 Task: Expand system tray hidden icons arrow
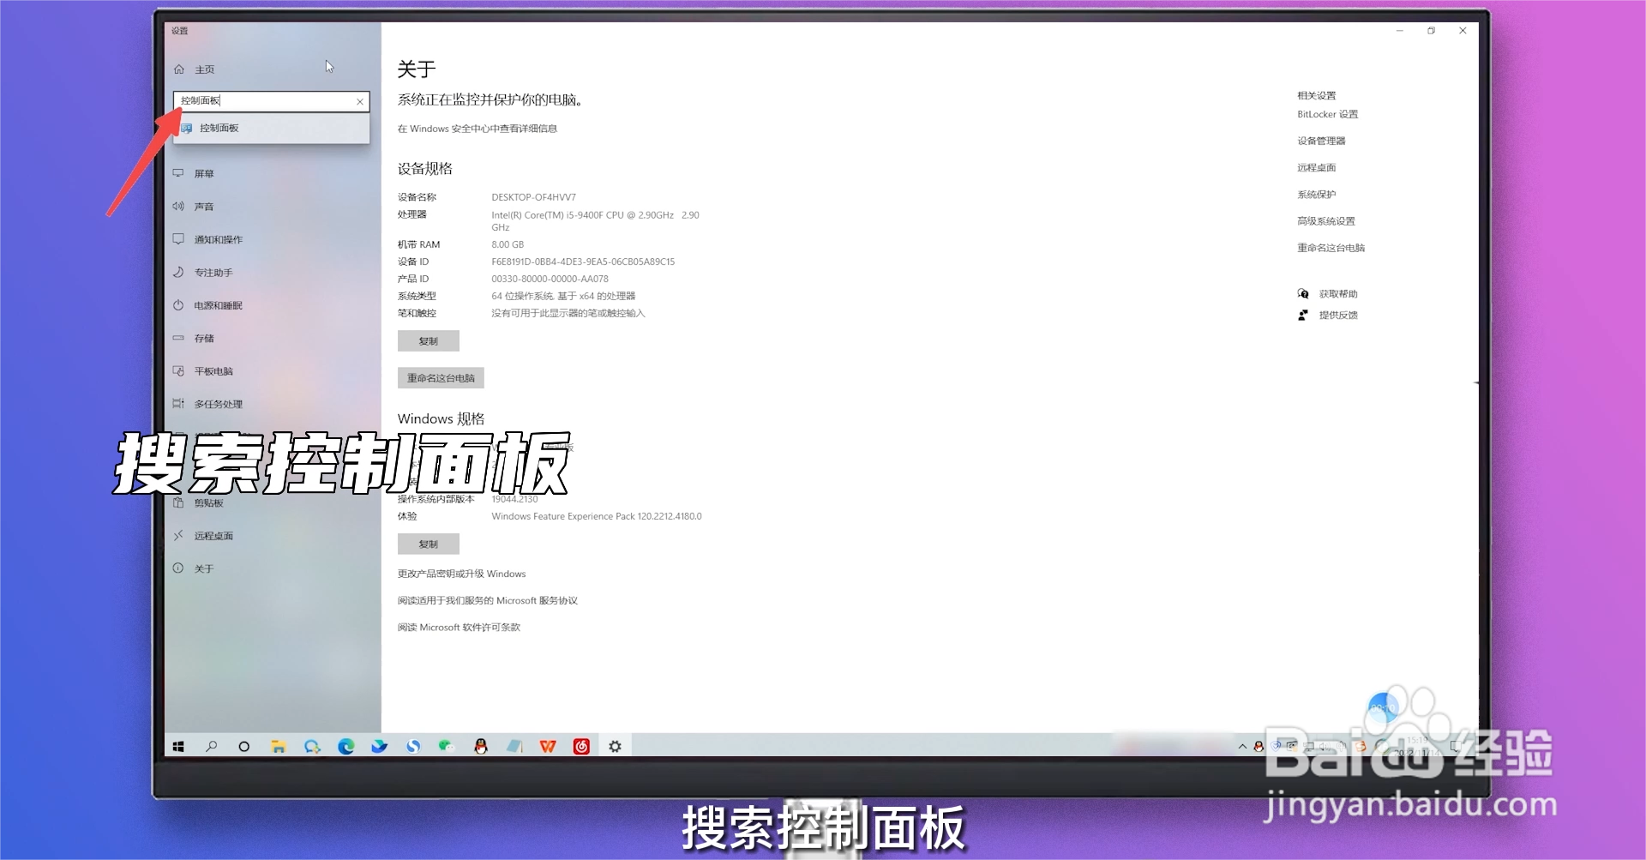[1242, 747]
